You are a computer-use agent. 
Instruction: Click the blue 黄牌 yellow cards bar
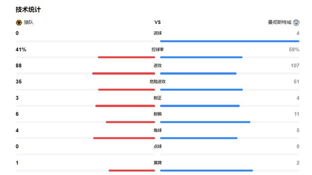(207, 171)
